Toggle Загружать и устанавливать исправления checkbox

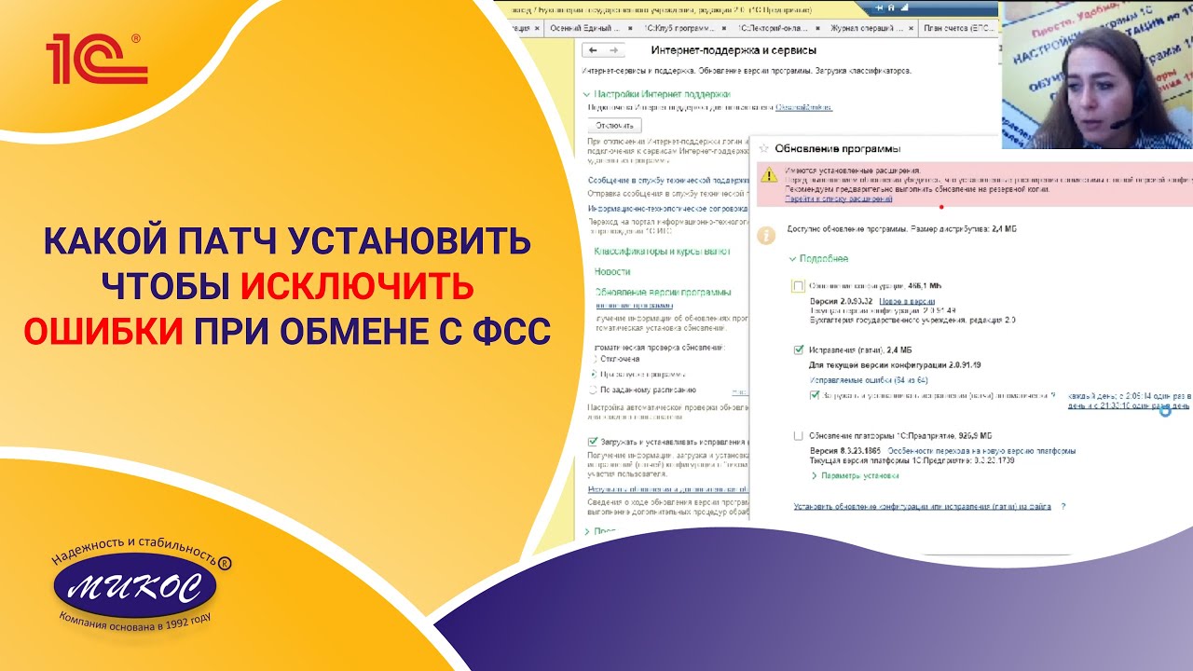pyautogui.click(x=593, y=441)
